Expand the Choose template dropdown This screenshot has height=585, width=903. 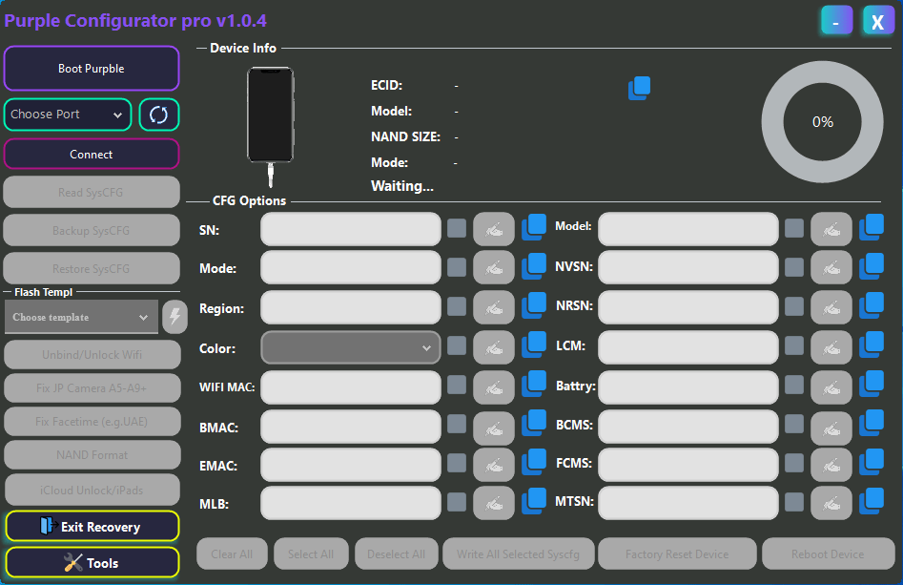click(81, 316)
